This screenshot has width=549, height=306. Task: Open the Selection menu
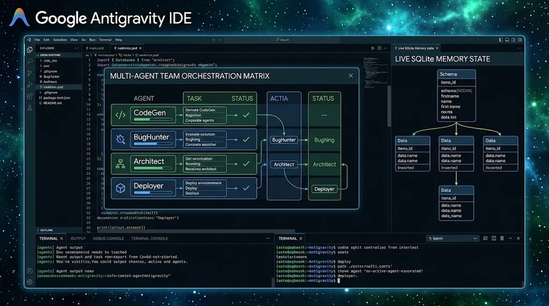[60, 40]
